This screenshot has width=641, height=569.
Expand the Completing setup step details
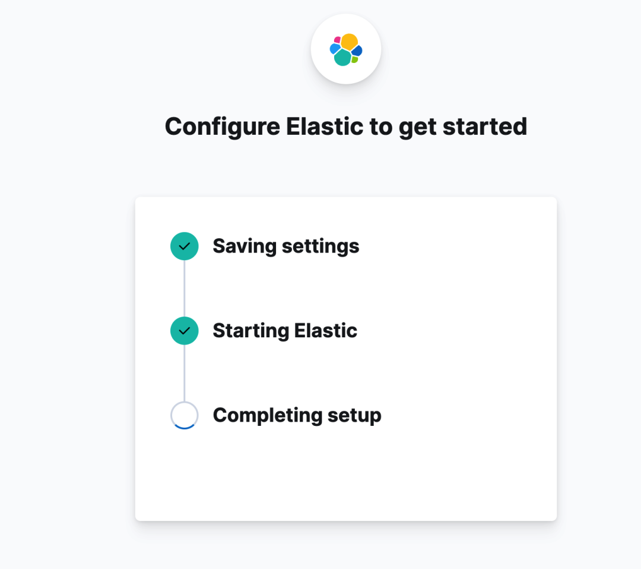coord(297,415)
